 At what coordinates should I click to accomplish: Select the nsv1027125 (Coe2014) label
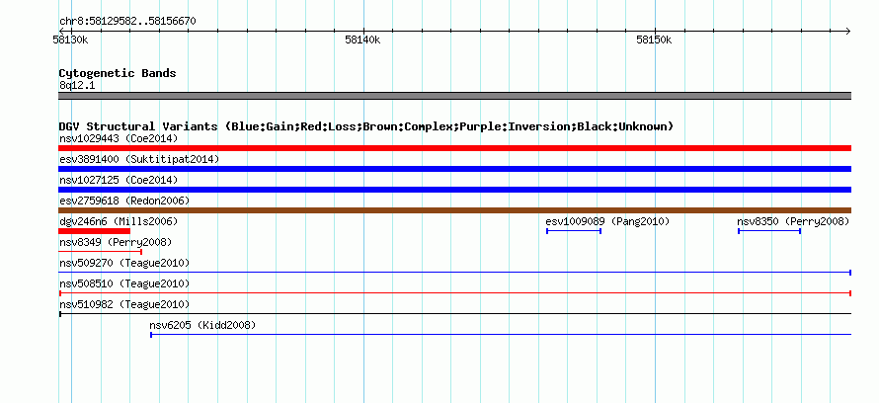coord(119,180)
